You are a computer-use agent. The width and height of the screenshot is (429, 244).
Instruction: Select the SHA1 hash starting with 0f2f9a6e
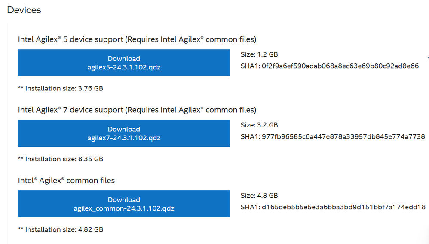click(x=340, y=66)
